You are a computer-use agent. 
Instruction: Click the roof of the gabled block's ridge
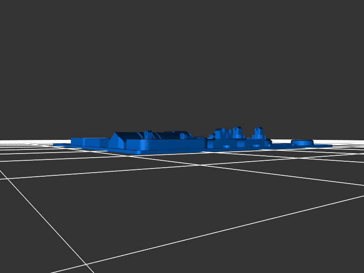(x=130, y=133)
